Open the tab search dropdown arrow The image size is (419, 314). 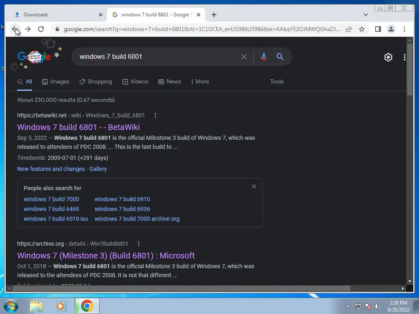point(366,15)
